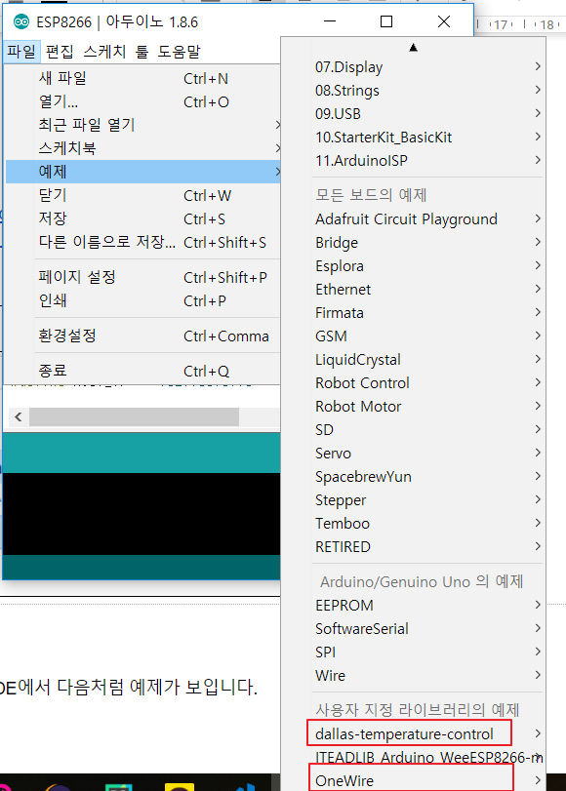Open the 최근 파일 열기 submenu
Viewport: 566px width, 791px height.
tap(142, 125)
